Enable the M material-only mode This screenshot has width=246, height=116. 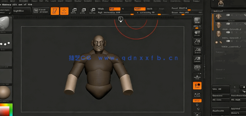tap(123, 9)
